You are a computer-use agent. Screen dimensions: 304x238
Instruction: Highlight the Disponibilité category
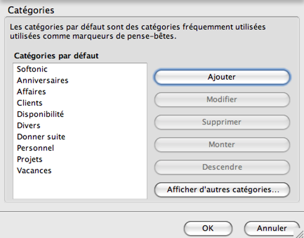[x=40, y=114]
